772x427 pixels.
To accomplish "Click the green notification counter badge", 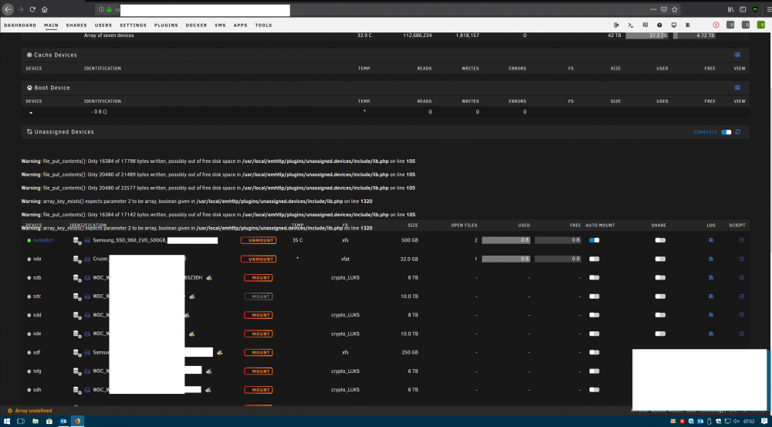I will coord(761,25).
